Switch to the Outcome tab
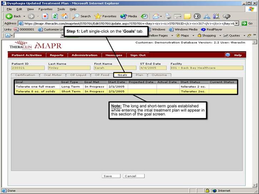The width and height of the screenshot is (259, 194). (x=159, y=75)
